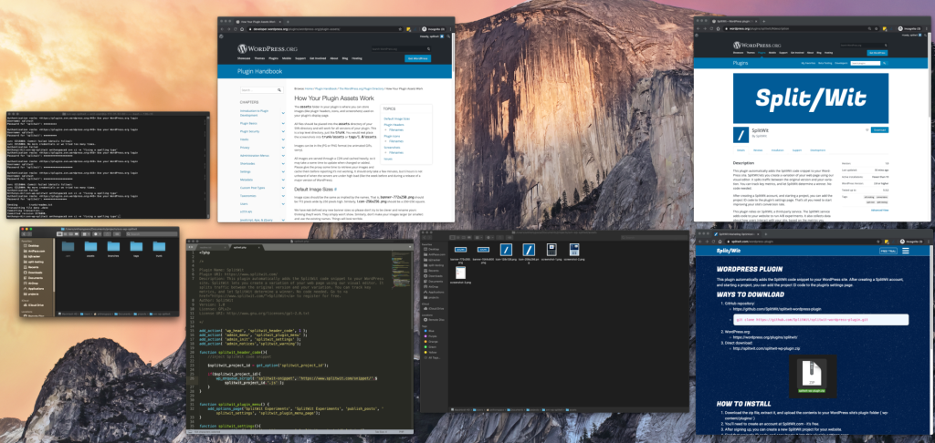Click the heart favorite icon beside Download

click(867, 129)
